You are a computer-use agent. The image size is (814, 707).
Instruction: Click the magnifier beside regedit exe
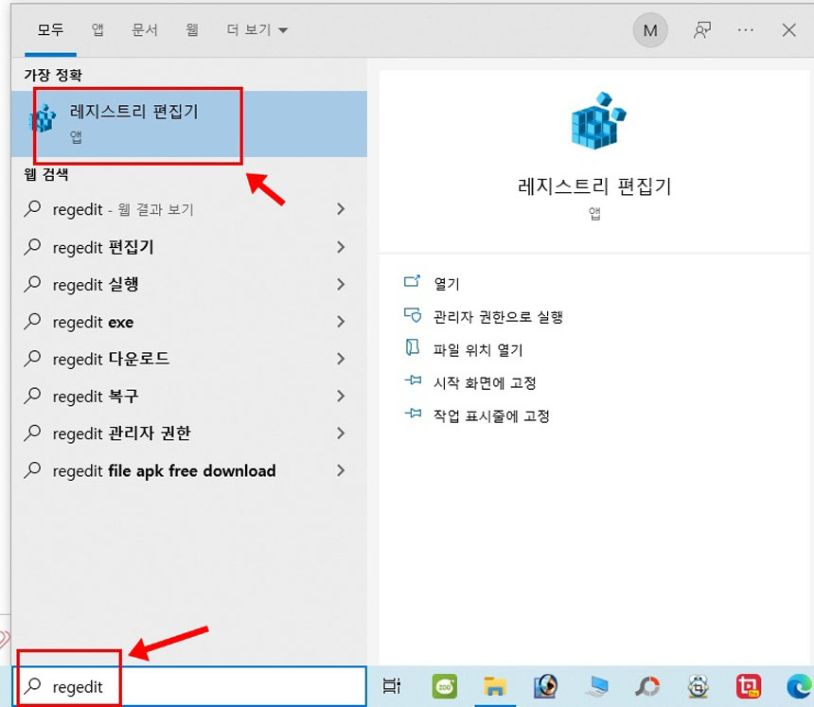tap(32, 321)
